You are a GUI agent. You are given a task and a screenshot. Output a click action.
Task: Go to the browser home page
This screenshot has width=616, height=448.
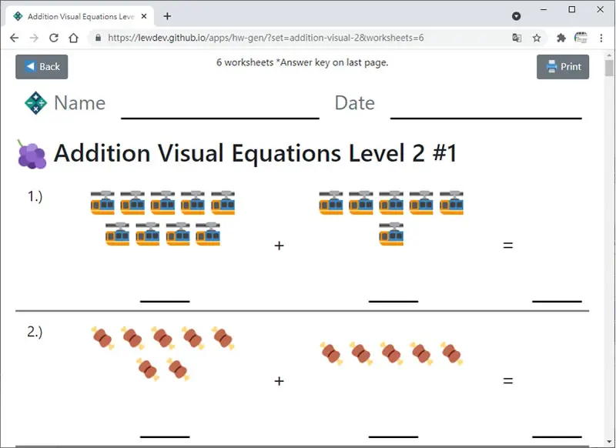[73, 38]
